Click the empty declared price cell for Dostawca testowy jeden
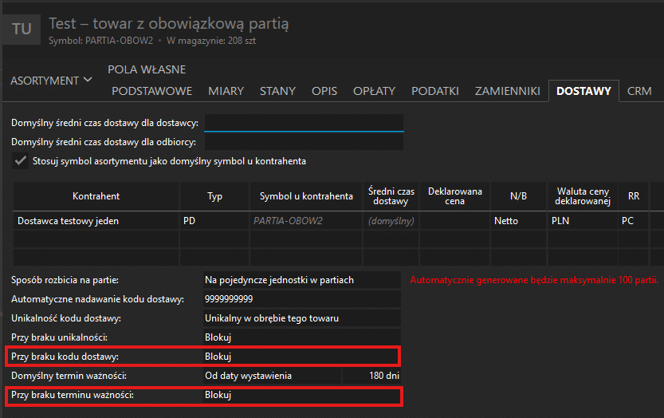Image resolution: width=664 pixels, height=418 pixels. coord(454,221)
